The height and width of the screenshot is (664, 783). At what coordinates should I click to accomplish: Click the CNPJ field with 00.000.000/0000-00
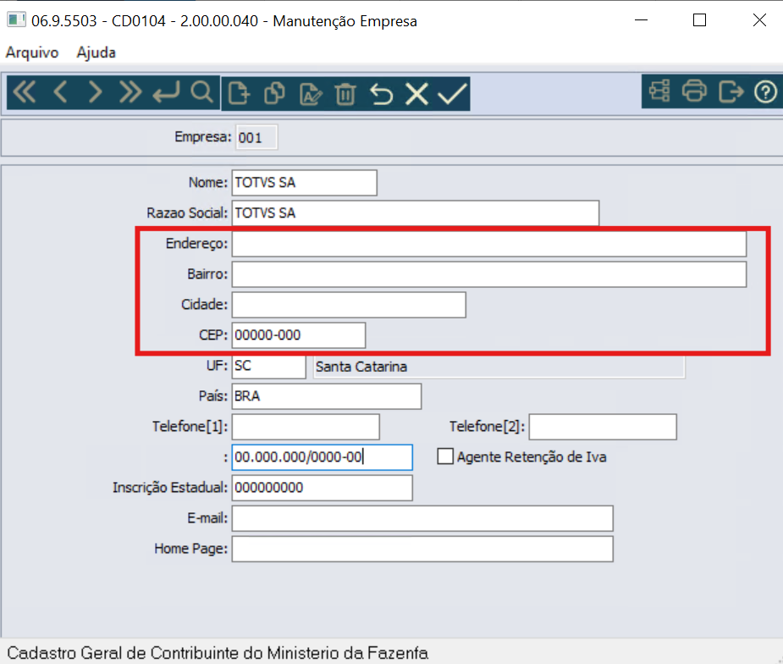click(x=323, y=457)
